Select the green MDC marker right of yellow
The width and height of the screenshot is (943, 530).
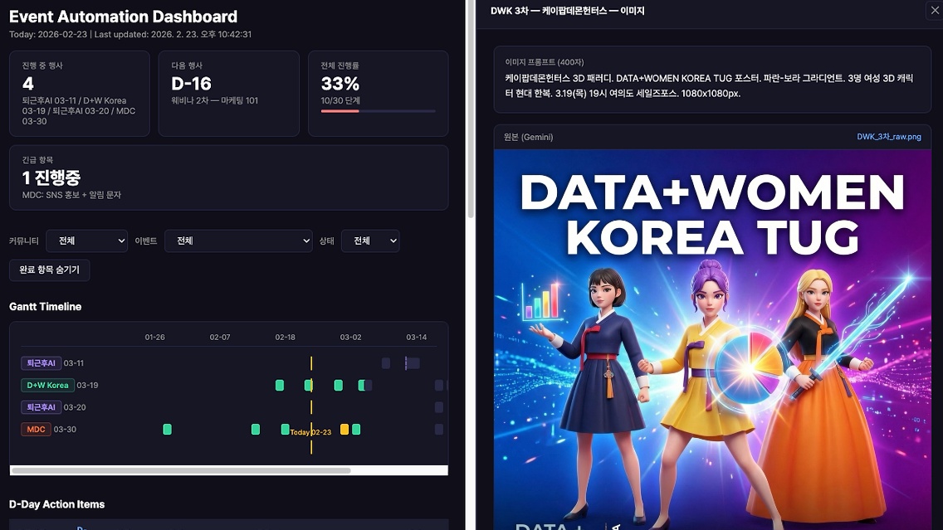pos(356,429)
